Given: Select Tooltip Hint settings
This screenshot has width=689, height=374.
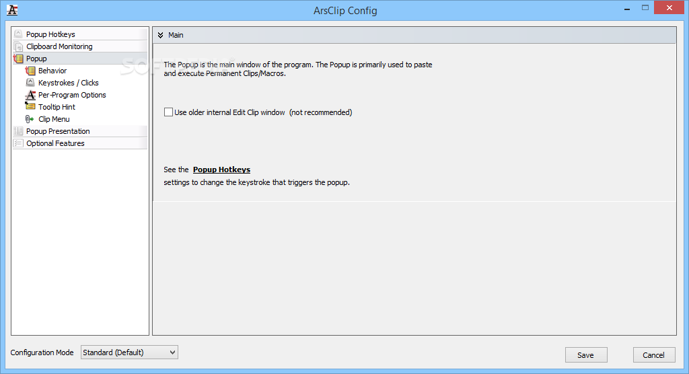Looking at the screenshot, I should (57, 107).
